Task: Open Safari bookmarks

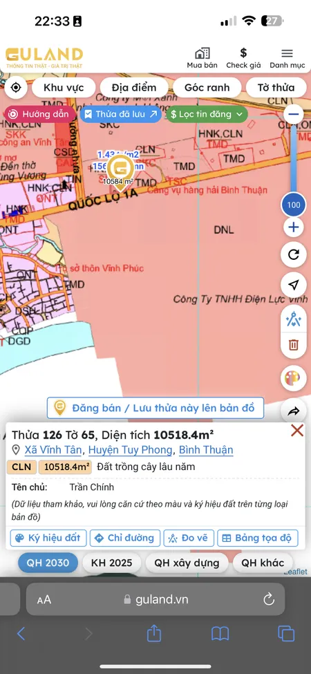Action: click(220, 634)
